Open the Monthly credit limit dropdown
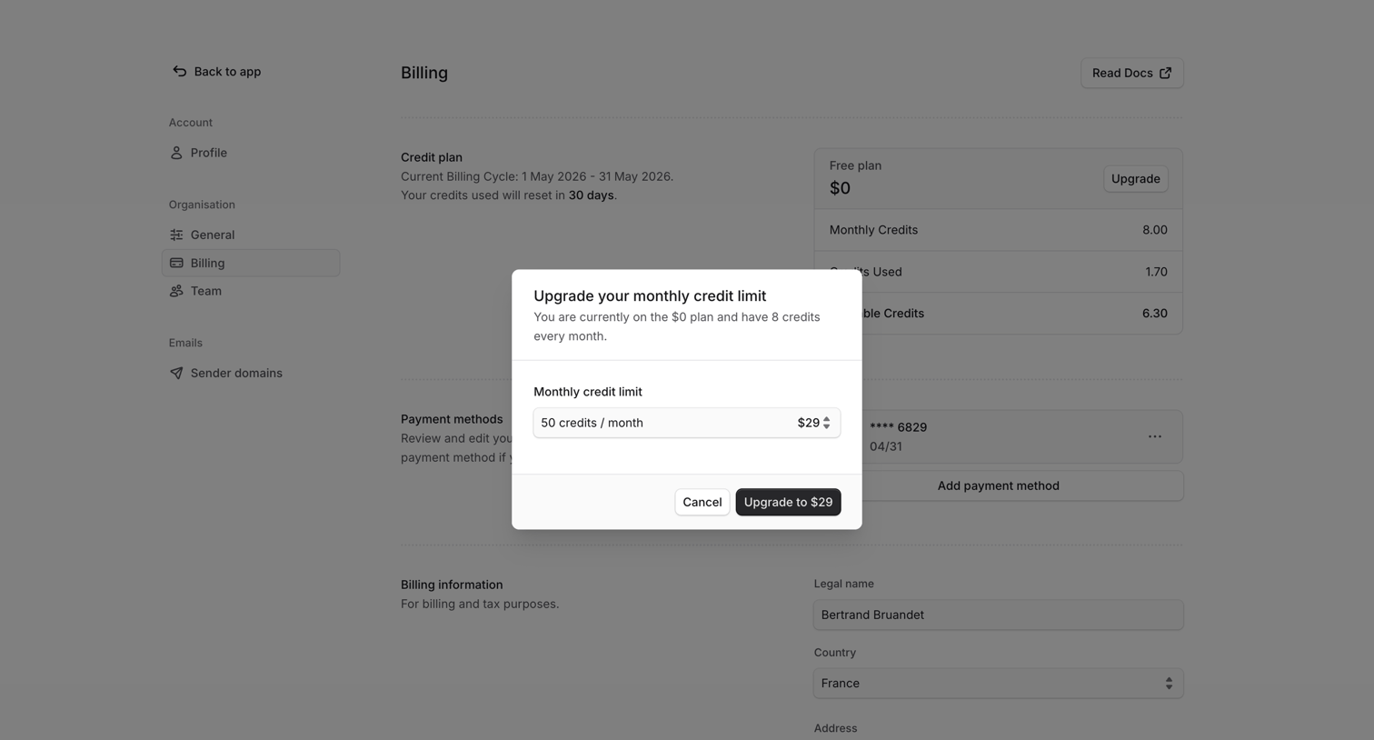 pyautogui.click(x=686, y=423)
